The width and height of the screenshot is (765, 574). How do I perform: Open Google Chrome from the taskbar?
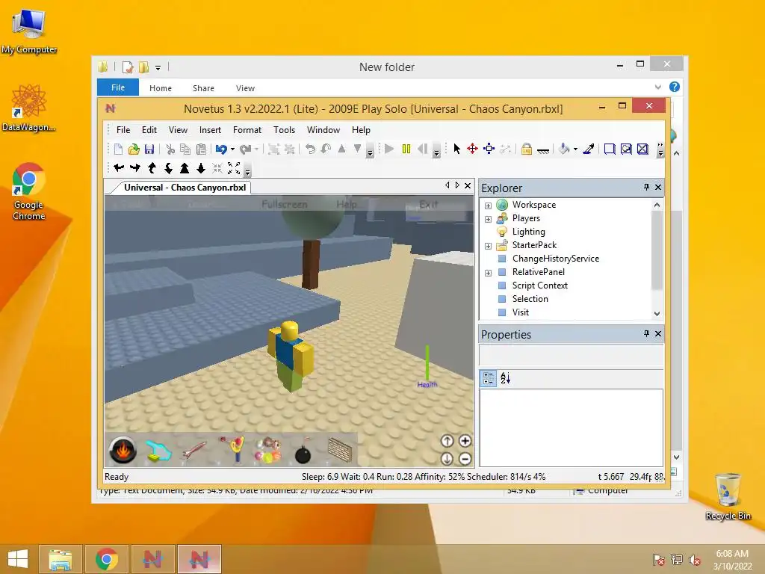106,559
